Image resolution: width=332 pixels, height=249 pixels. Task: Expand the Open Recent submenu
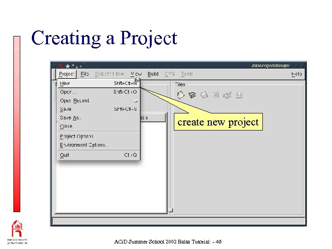pyautogui.click(x=99, y=101)
